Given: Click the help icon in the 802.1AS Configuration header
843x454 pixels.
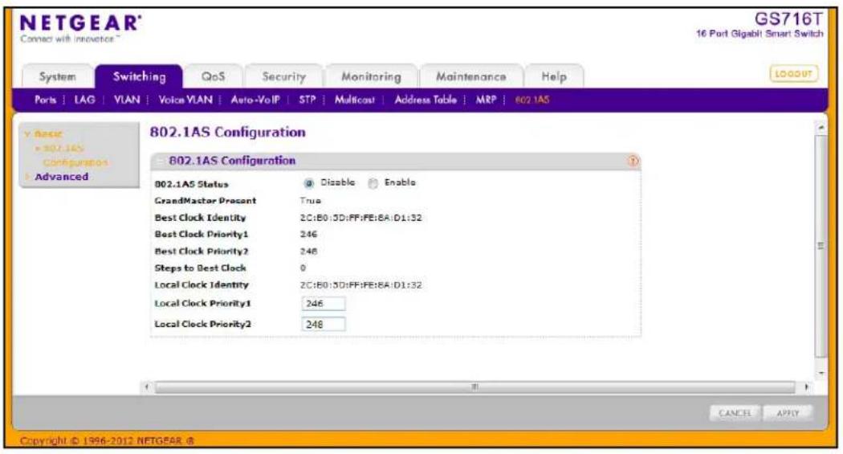Looking at the screenshot, I should pyautogui.click(x=633, y=161).
